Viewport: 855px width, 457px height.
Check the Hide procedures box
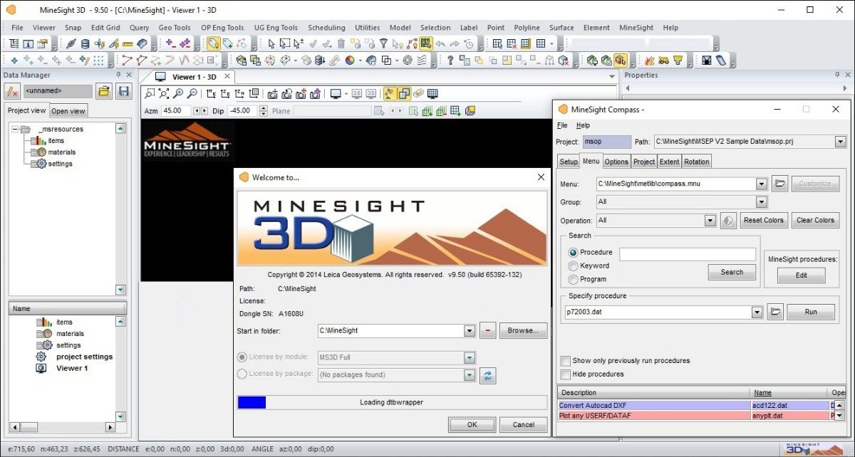[x=565, y=374]
